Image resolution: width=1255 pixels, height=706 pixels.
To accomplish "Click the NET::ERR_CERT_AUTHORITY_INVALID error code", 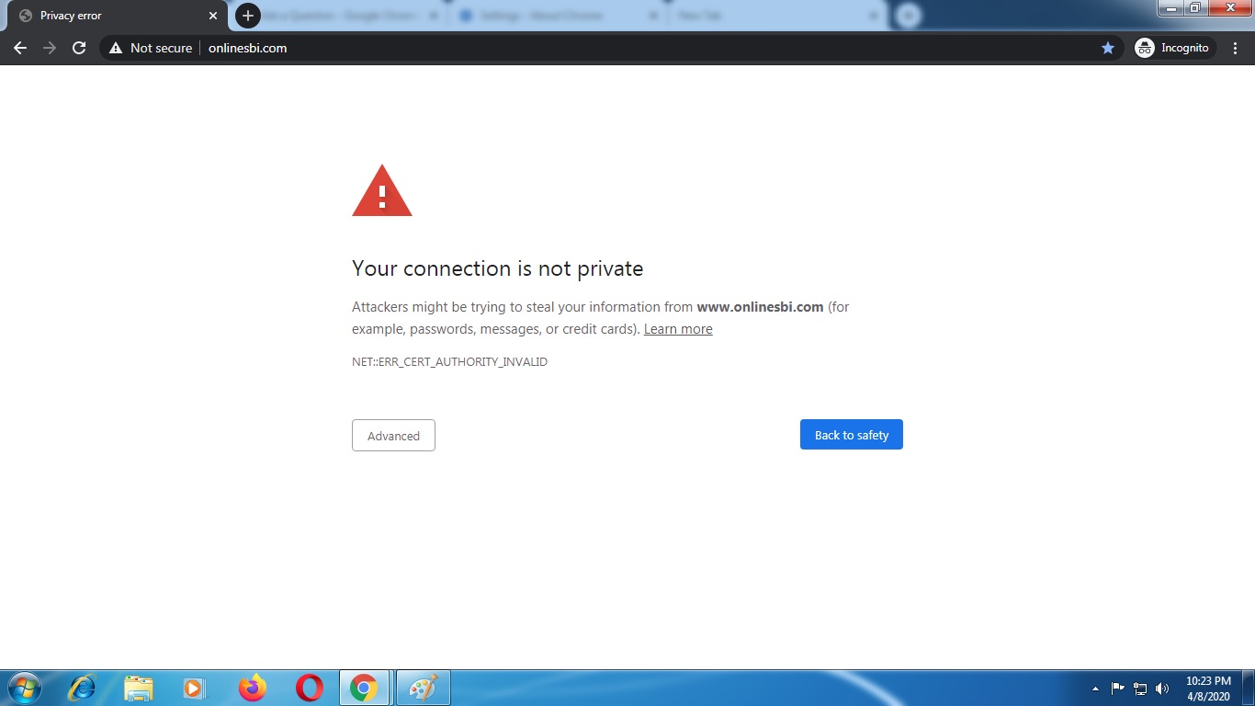I will 449,362.
